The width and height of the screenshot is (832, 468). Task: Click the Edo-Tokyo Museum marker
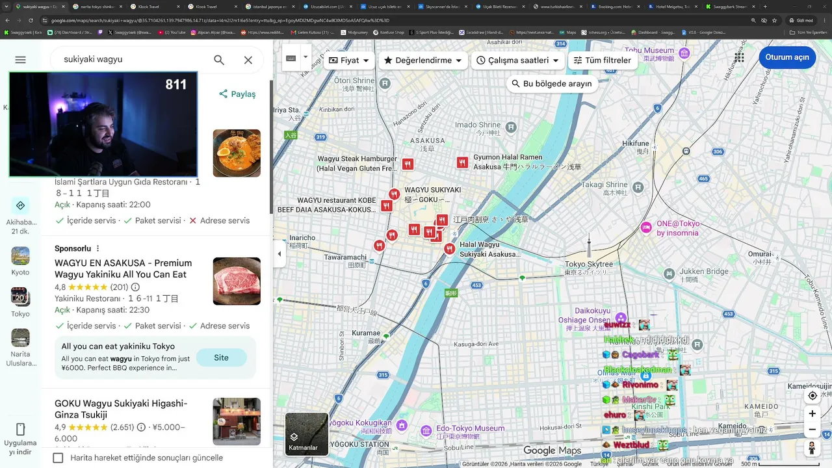(x=426, y=431)
